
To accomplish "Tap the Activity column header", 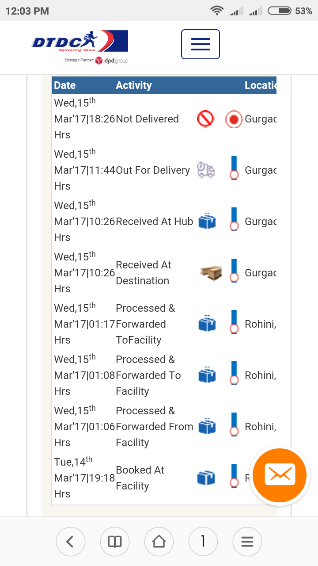I will pos(133,85).
